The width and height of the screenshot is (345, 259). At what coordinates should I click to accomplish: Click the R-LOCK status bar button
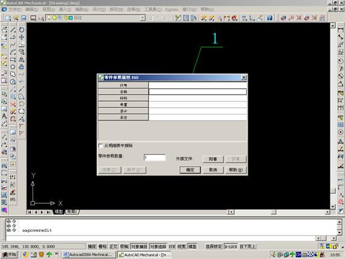[231, 246]
